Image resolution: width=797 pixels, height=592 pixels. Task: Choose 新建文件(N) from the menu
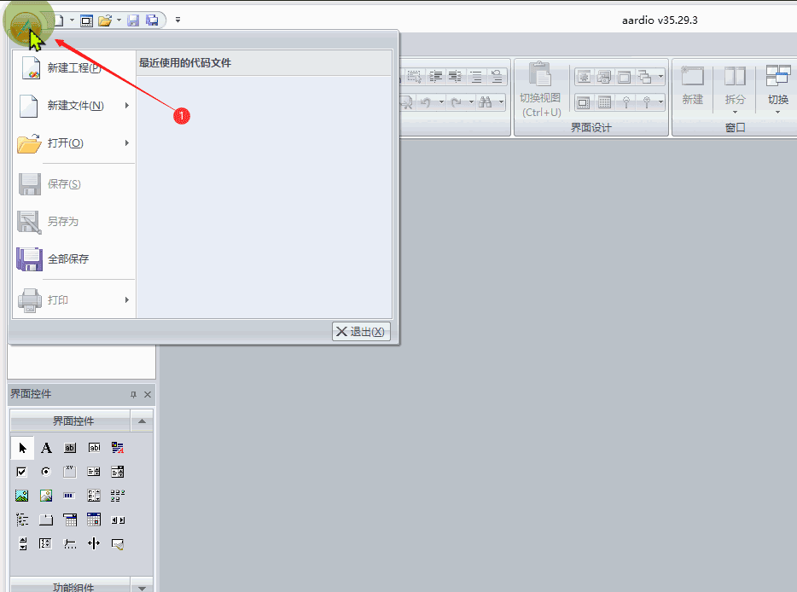click(73, 106)
